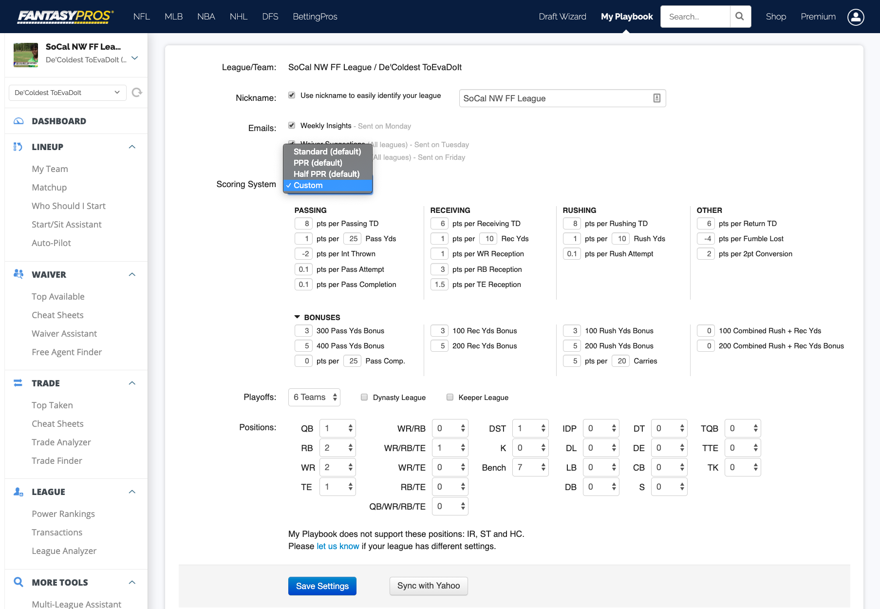Click the More Tools magnifier icon

[x=19, y=582]
